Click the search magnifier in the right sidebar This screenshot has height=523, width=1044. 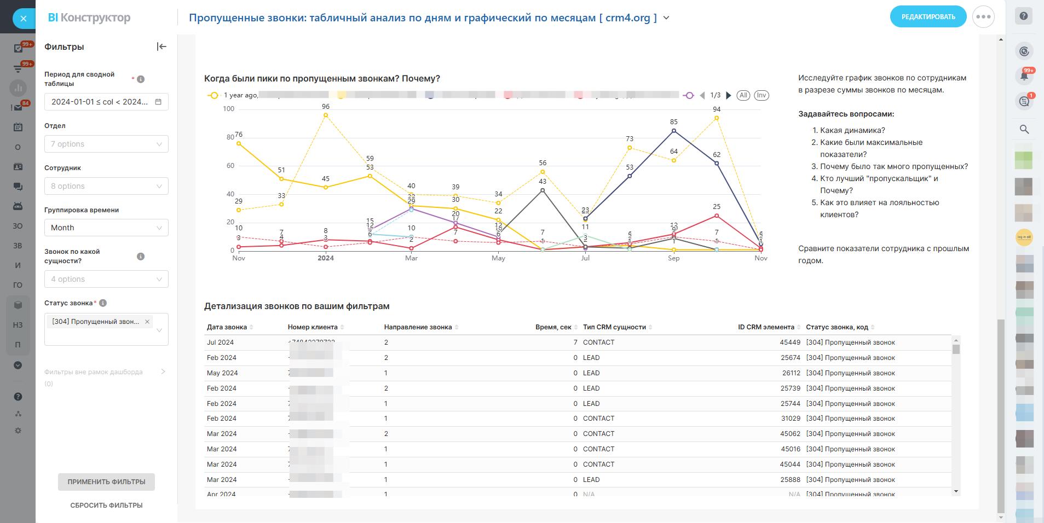coord(1024,130)
